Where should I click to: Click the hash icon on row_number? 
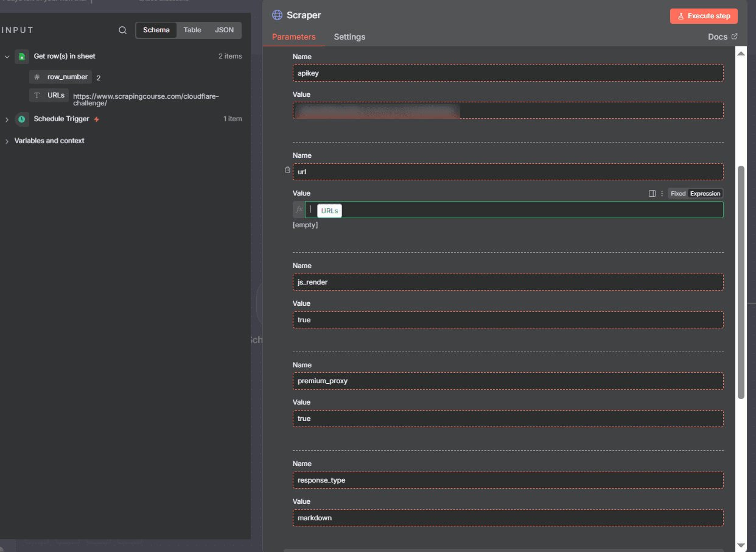(37, 77)
